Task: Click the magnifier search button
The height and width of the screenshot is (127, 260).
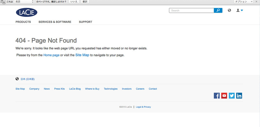Action: (218, 11)
